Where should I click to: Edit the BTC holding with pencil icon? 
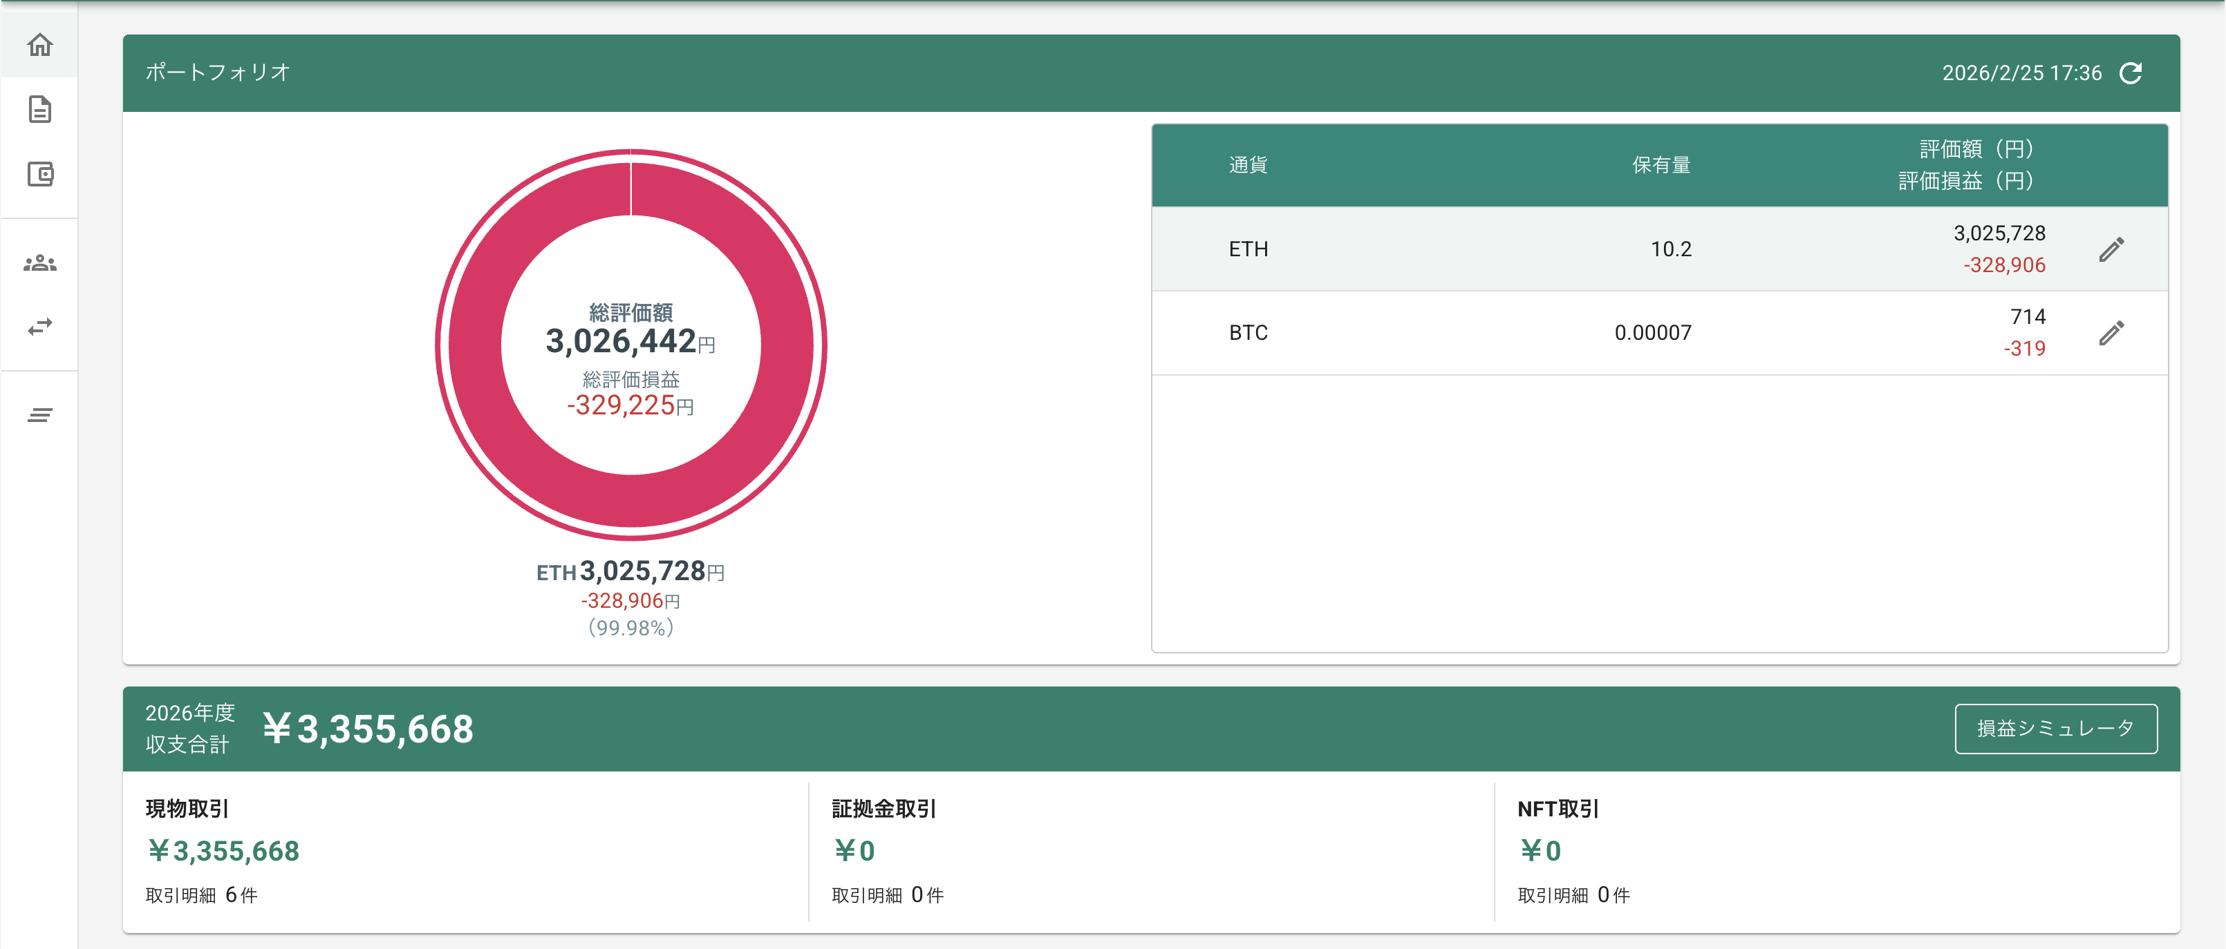point(2111,334)
